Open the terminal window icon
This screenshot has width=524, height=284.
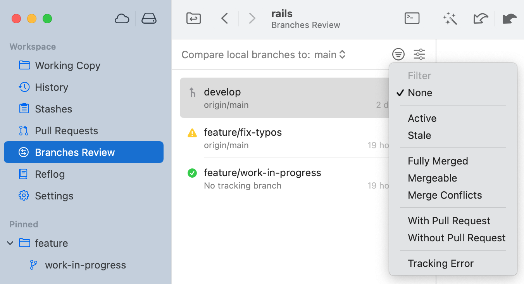click(412, 18)
